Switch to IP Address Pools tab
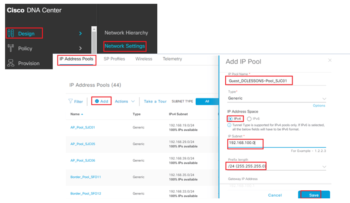The image size is (350, 203). pos(77,59)
